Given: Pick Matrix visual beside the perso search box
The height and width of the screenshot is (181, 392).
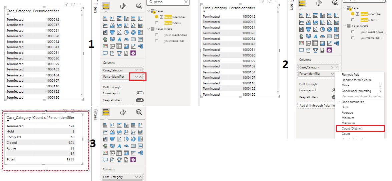Looking at the screenshot, I should [126, 46].
